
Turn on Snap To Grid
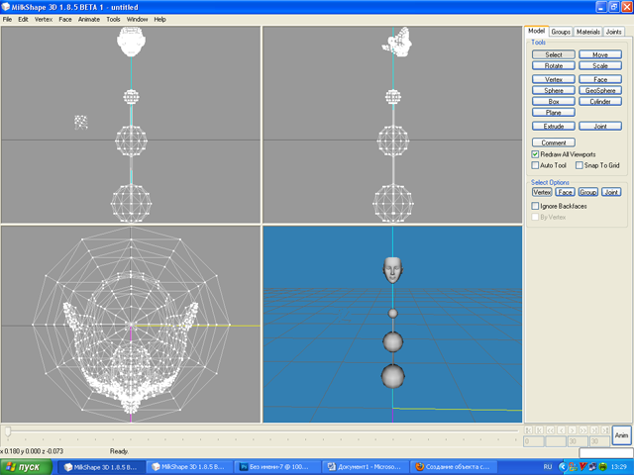pyautogui.click(x=580, y=165)
